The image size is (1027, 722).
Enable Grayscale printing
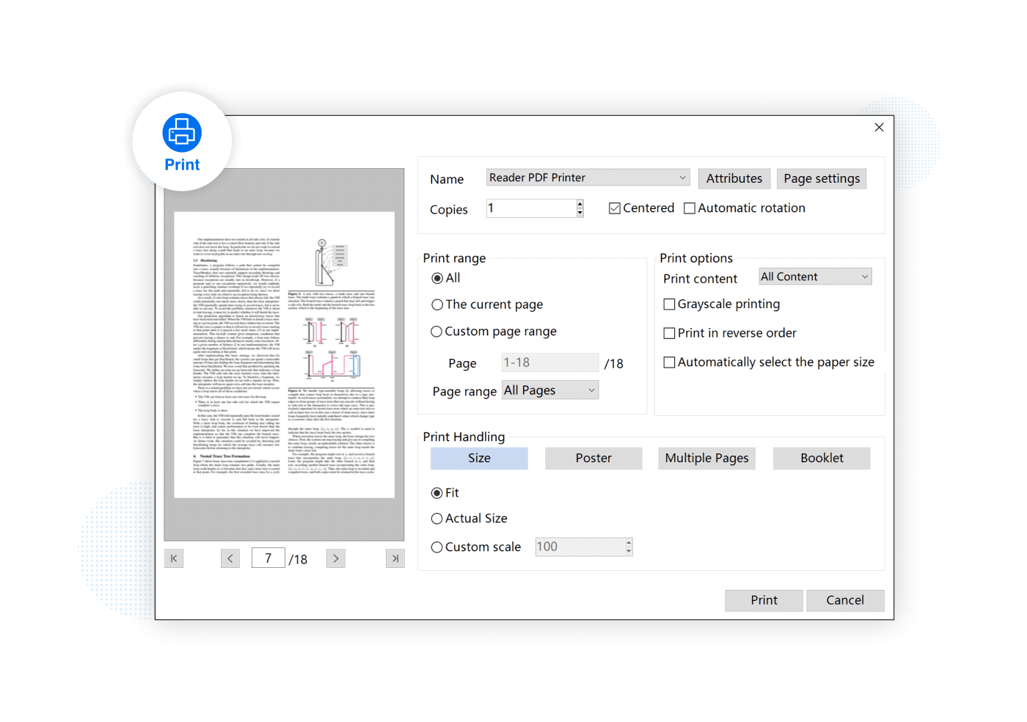coord(669,304)
